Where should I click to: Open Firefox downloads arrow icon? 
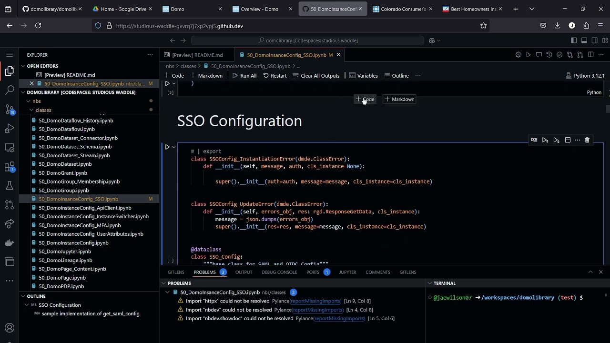pyautogui.click(x=558, y=26)
